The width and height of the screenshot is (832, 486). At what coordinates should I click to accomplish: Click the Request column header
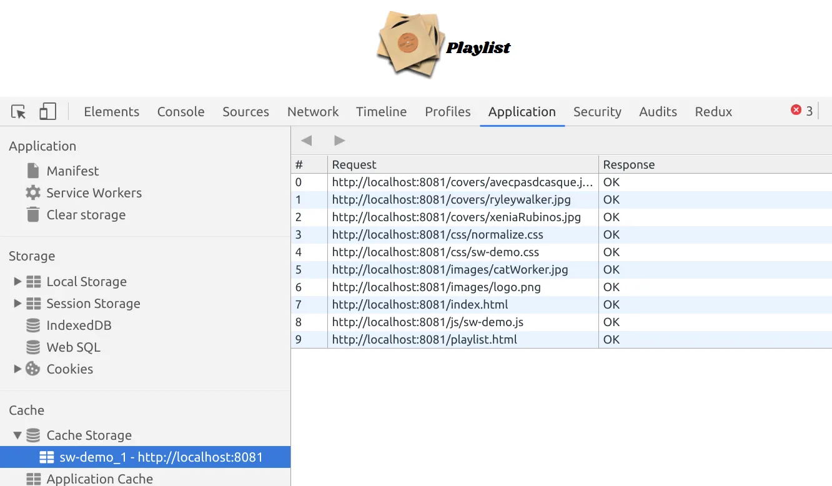point(354,165)
